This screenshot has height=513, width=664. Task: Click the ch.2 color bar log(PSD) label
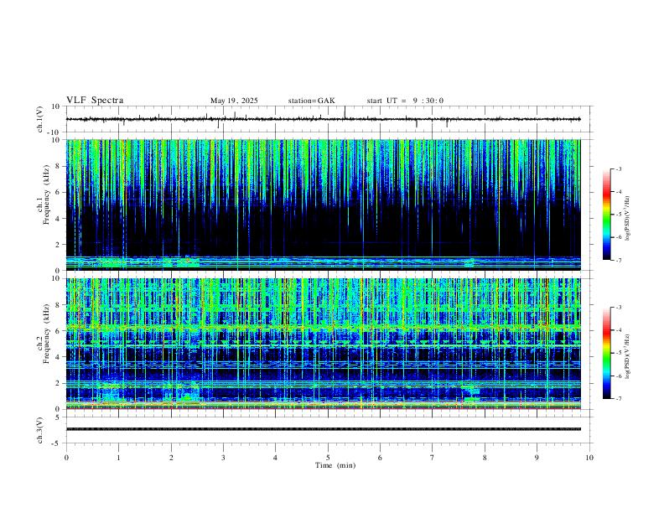click(627, 356)
